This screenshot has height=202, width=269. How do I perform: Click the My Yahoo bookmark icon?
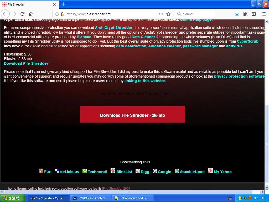[210, 171]
